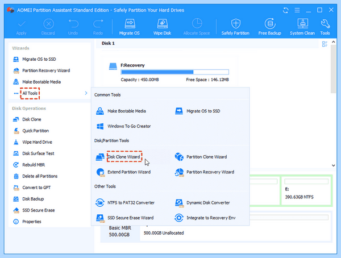Launch Disk Clone Wizard
The width and height of the screenshot is (341, 258).
point(124,157)
